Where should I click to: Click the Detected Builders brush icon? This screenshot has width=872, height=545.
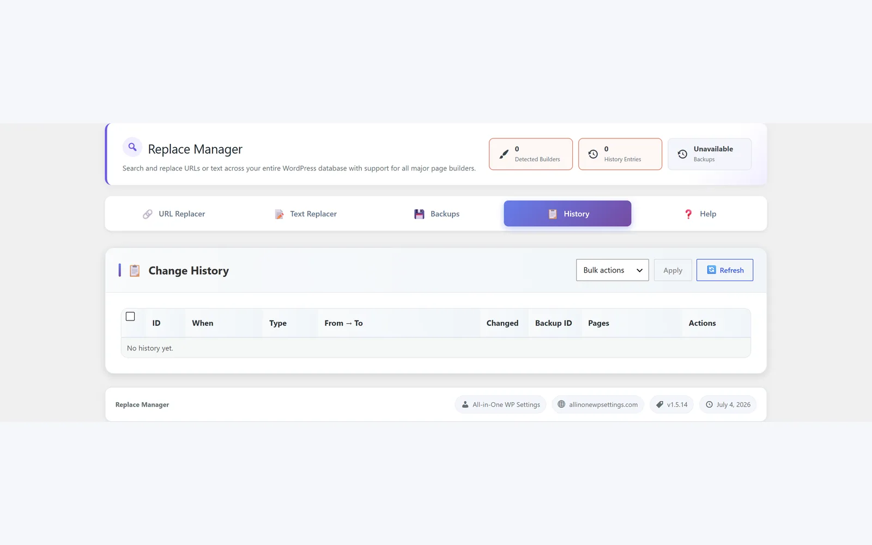tap(504, 154)
